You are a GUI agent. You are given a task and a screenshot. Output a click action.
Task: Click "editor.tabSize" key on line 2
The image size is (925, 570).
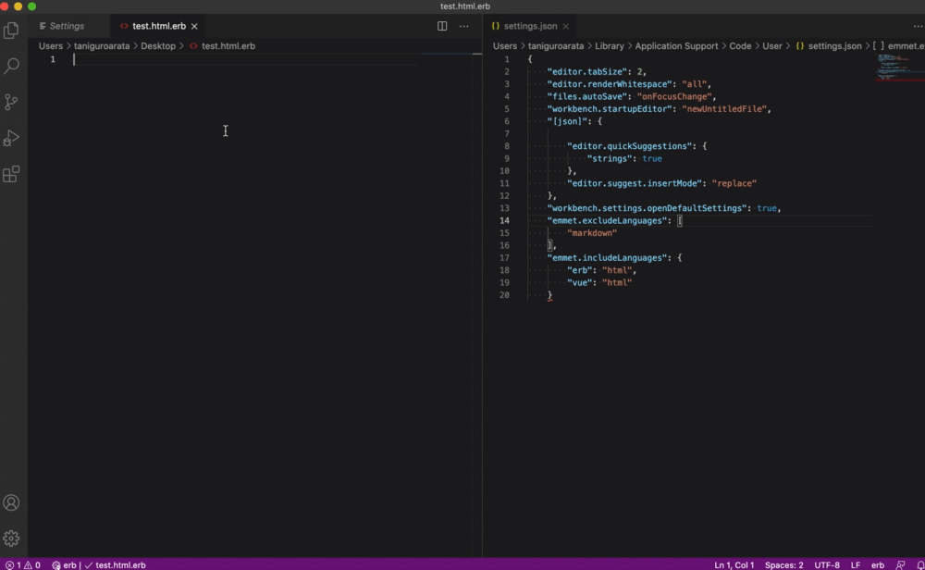pyautogui.click(x=587, y=71)
